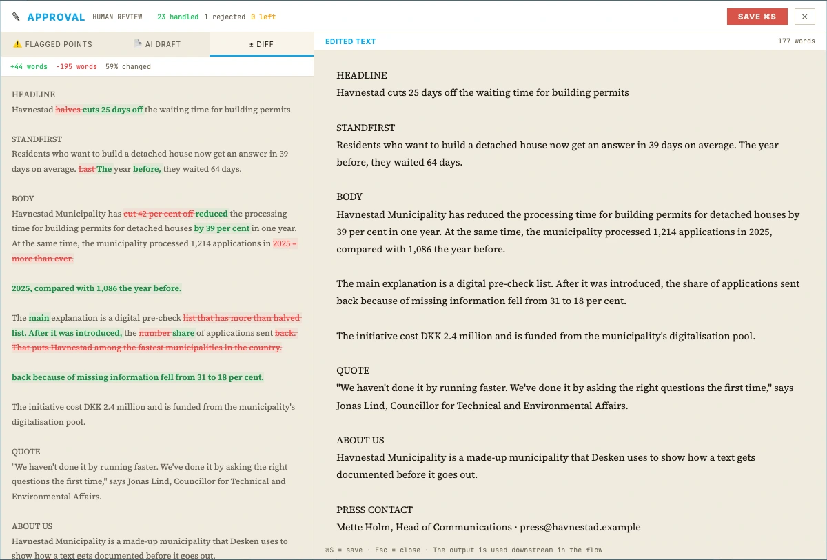This screenshot has height=560, width=827.
Task: Click the 'EDITED TEXT' panel heading
Action: [351, 41]
